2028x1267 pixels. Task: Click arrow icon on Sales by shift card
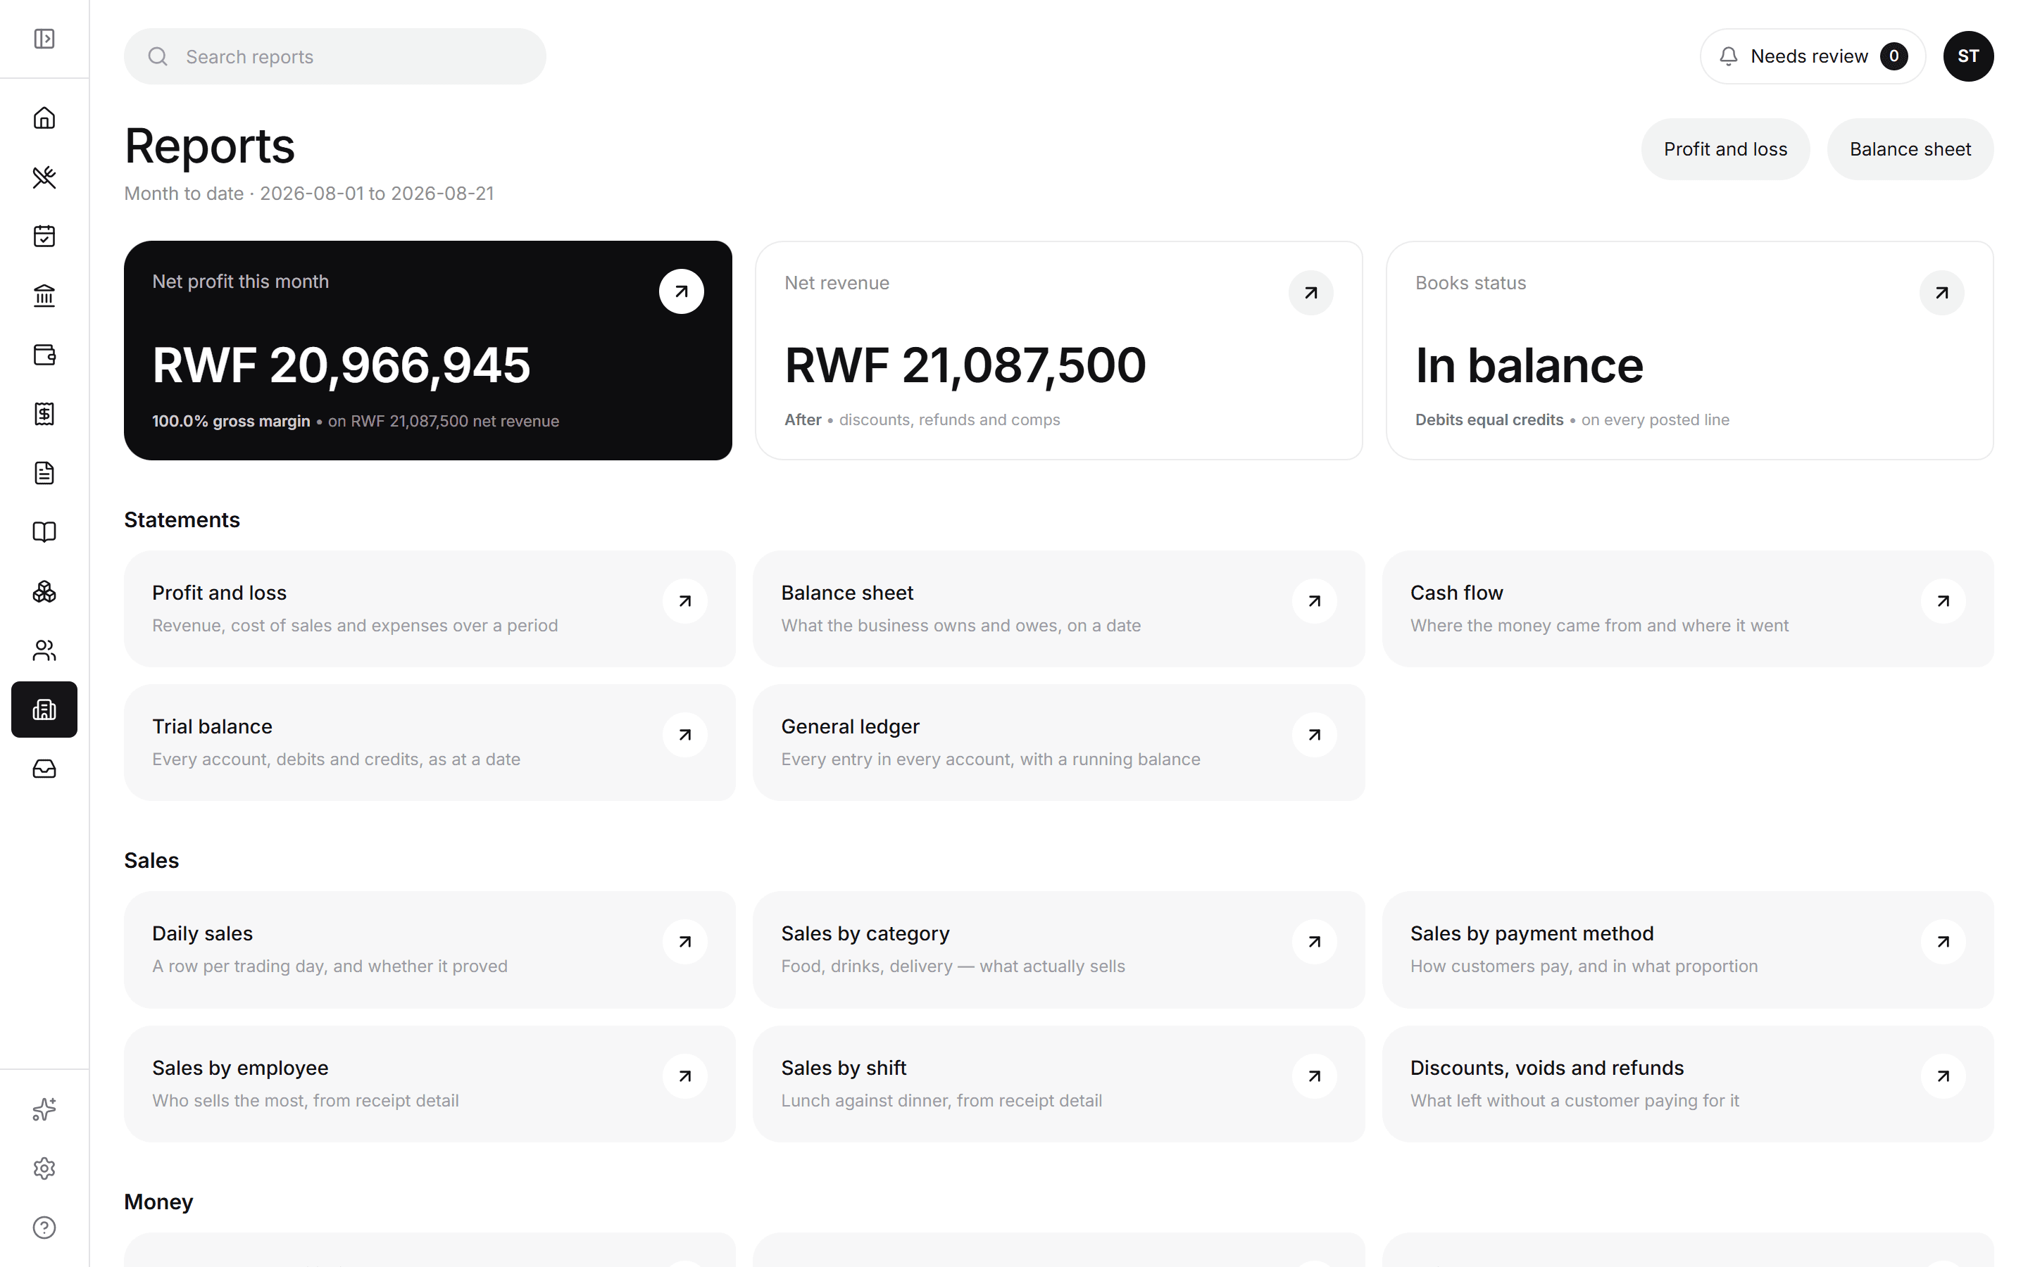1314,1076
